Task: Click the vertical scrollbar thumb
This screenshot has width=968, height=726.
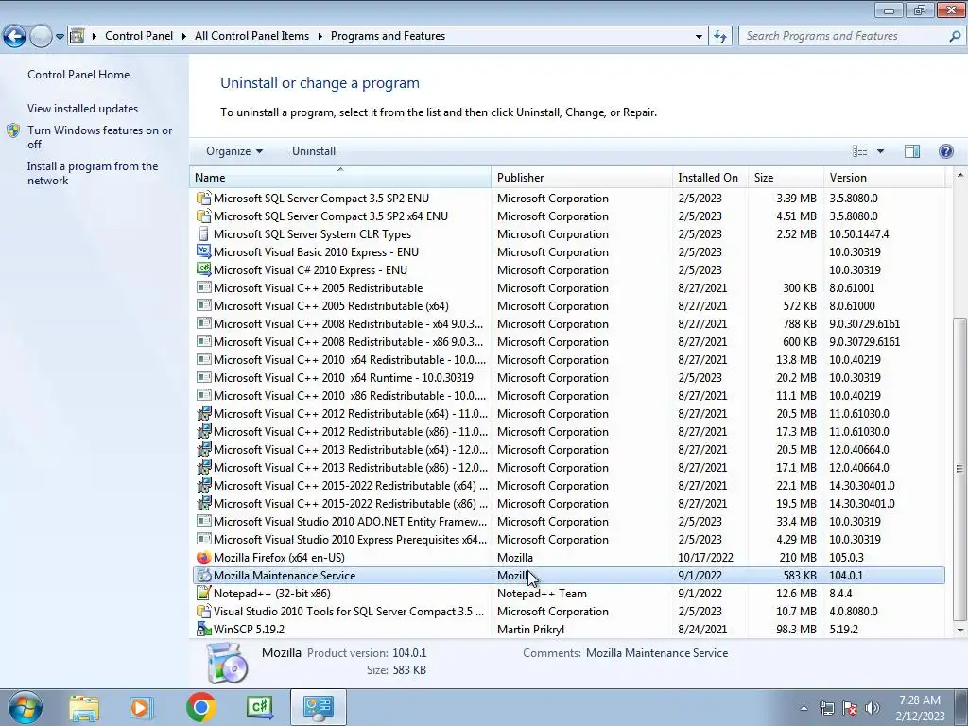Action: [959, 469]
